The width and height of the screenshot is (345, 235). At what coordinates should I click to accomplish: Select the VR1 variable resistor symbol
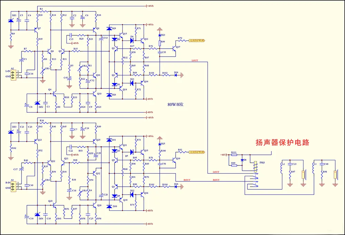click(43, 71)
